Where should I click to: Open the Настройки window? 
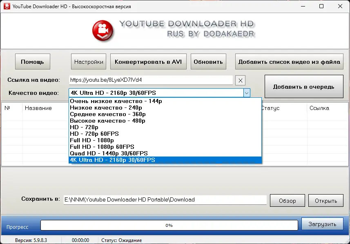tap(88, 61)
